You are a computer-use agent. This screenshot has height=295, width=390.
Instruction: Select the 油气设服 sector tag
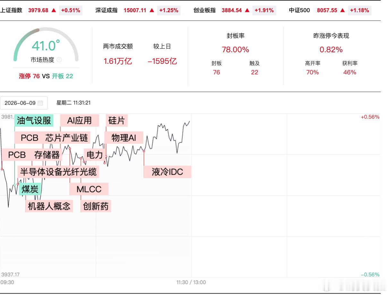coord(34,121)
